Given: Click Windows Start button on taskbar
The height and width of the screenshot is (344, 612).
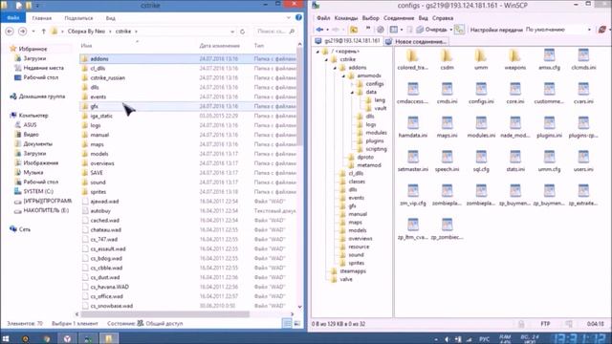Looking at the screenshot, I should 6,338.
